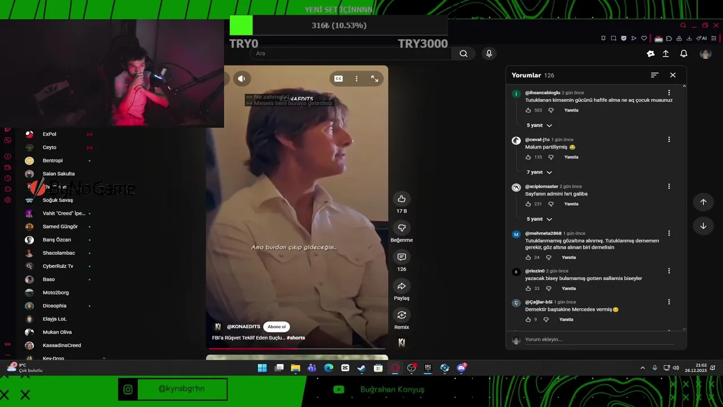Open the Windows Start button
Image resolution: width=723 pixels, height=407 pixels.
click(x=262, y=368)
